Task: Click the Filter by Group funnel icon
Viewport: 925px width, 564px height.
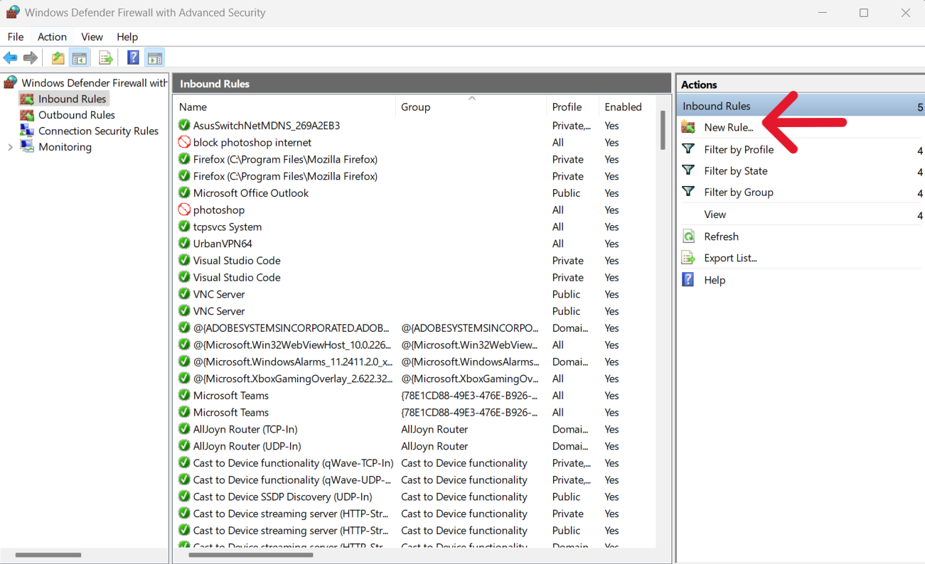Action: coord(688,191)
